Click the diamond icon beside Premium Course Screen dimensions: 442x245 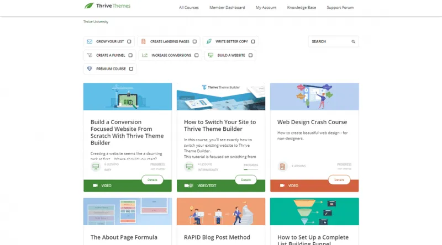pos(90,69)
